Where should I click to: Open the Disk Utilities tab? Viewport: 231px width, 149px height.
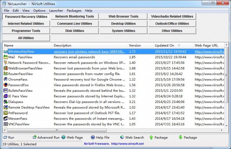point(74,31)
